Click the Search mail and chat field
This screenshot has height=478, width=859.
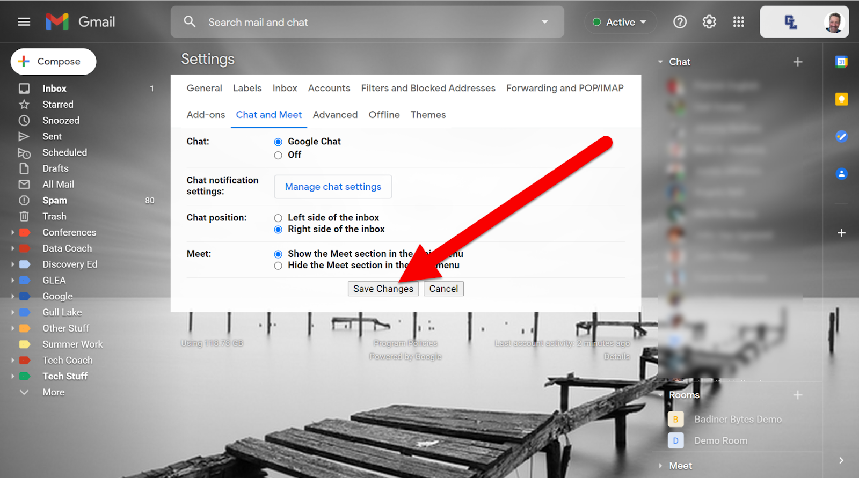367,22
